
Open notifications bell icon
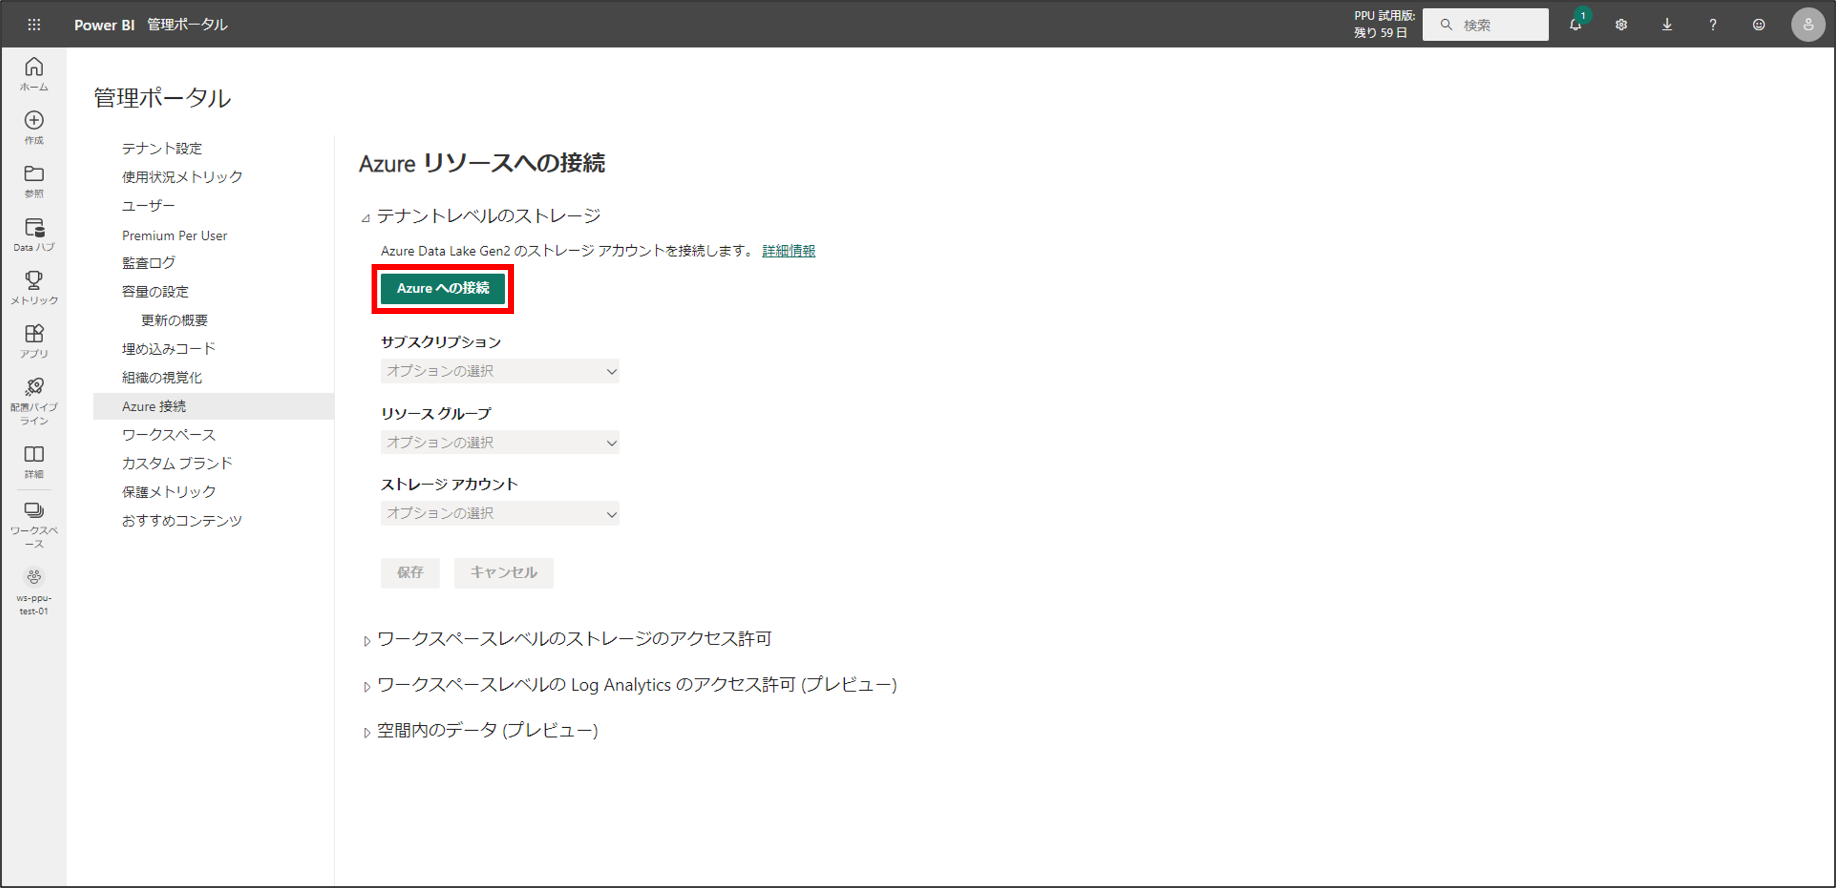coord(1576,24)
